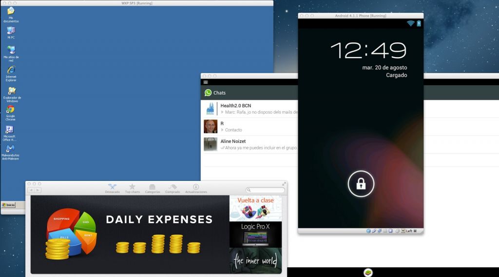499x277 pixels.
Task: Click the Vuelta a clase banner
Action: [x=255, y=208]
